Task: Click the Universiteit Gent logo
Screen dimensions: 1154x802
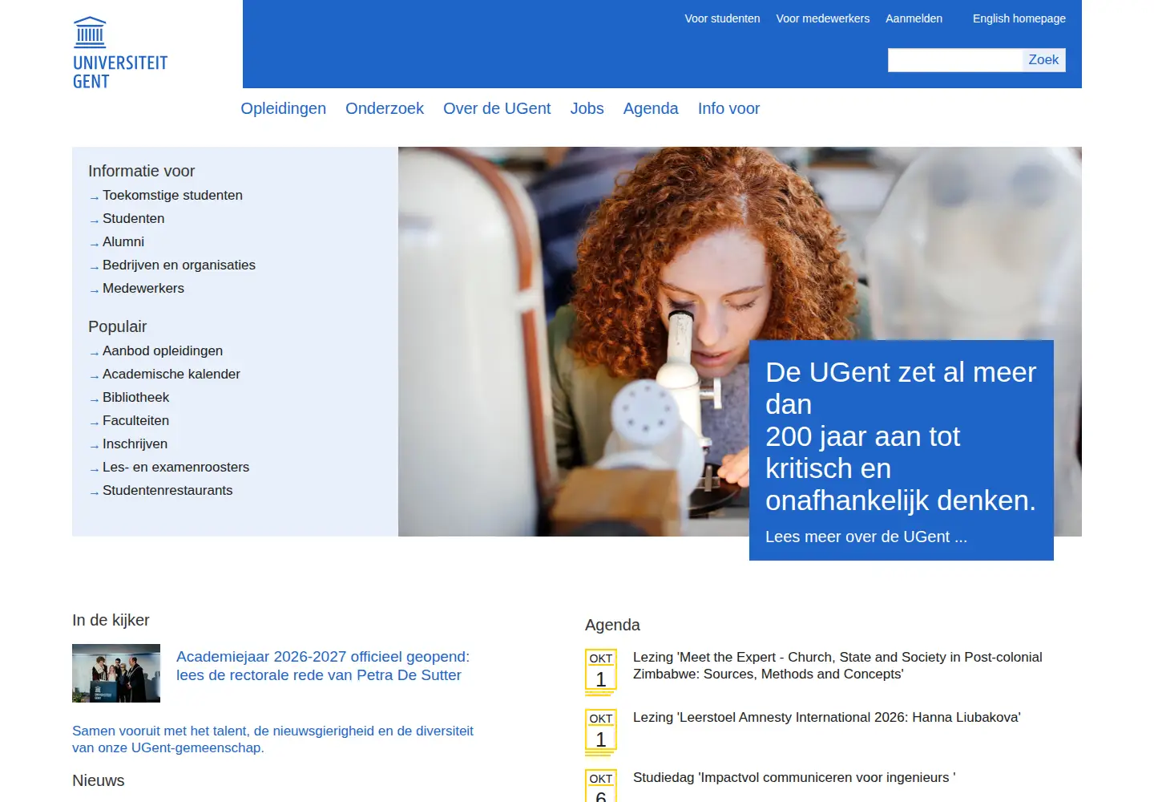Action: click(120, 53)
